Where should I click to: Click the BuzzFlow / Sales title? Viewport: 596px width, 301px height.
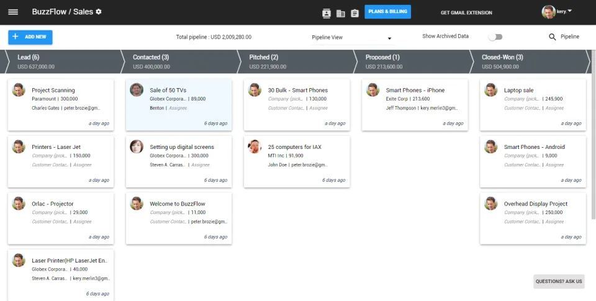click(x=63, y=12)
